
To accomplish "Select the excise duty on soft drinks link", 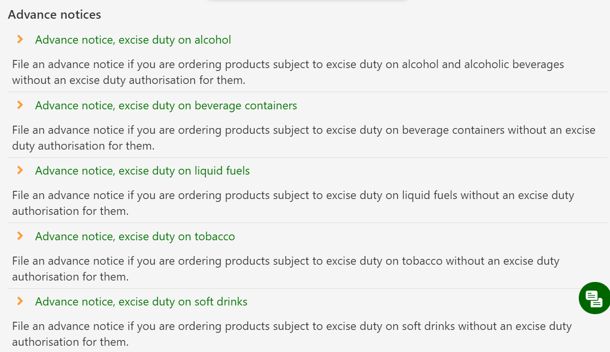I will tap(141, 302).
